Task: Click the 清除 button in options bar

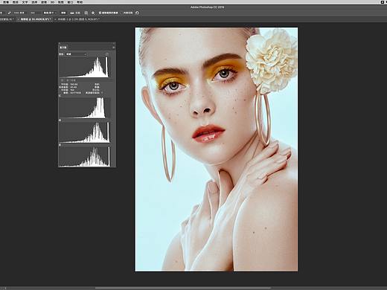Action: (x=63, y=13)
